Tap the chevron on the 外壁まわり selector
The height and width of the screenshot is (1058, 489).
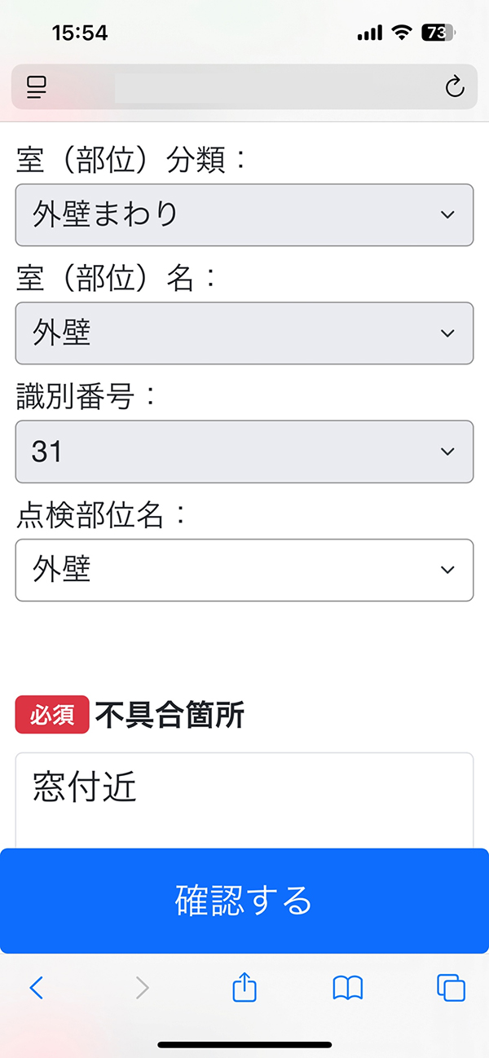pos(447,214)
